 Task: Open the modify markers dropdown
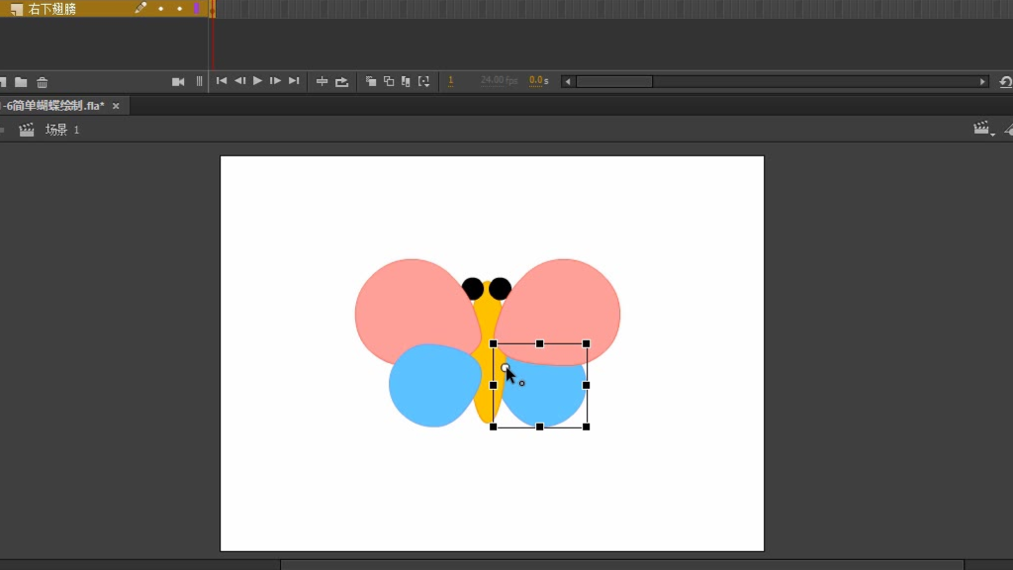click(x=424, y=81)
